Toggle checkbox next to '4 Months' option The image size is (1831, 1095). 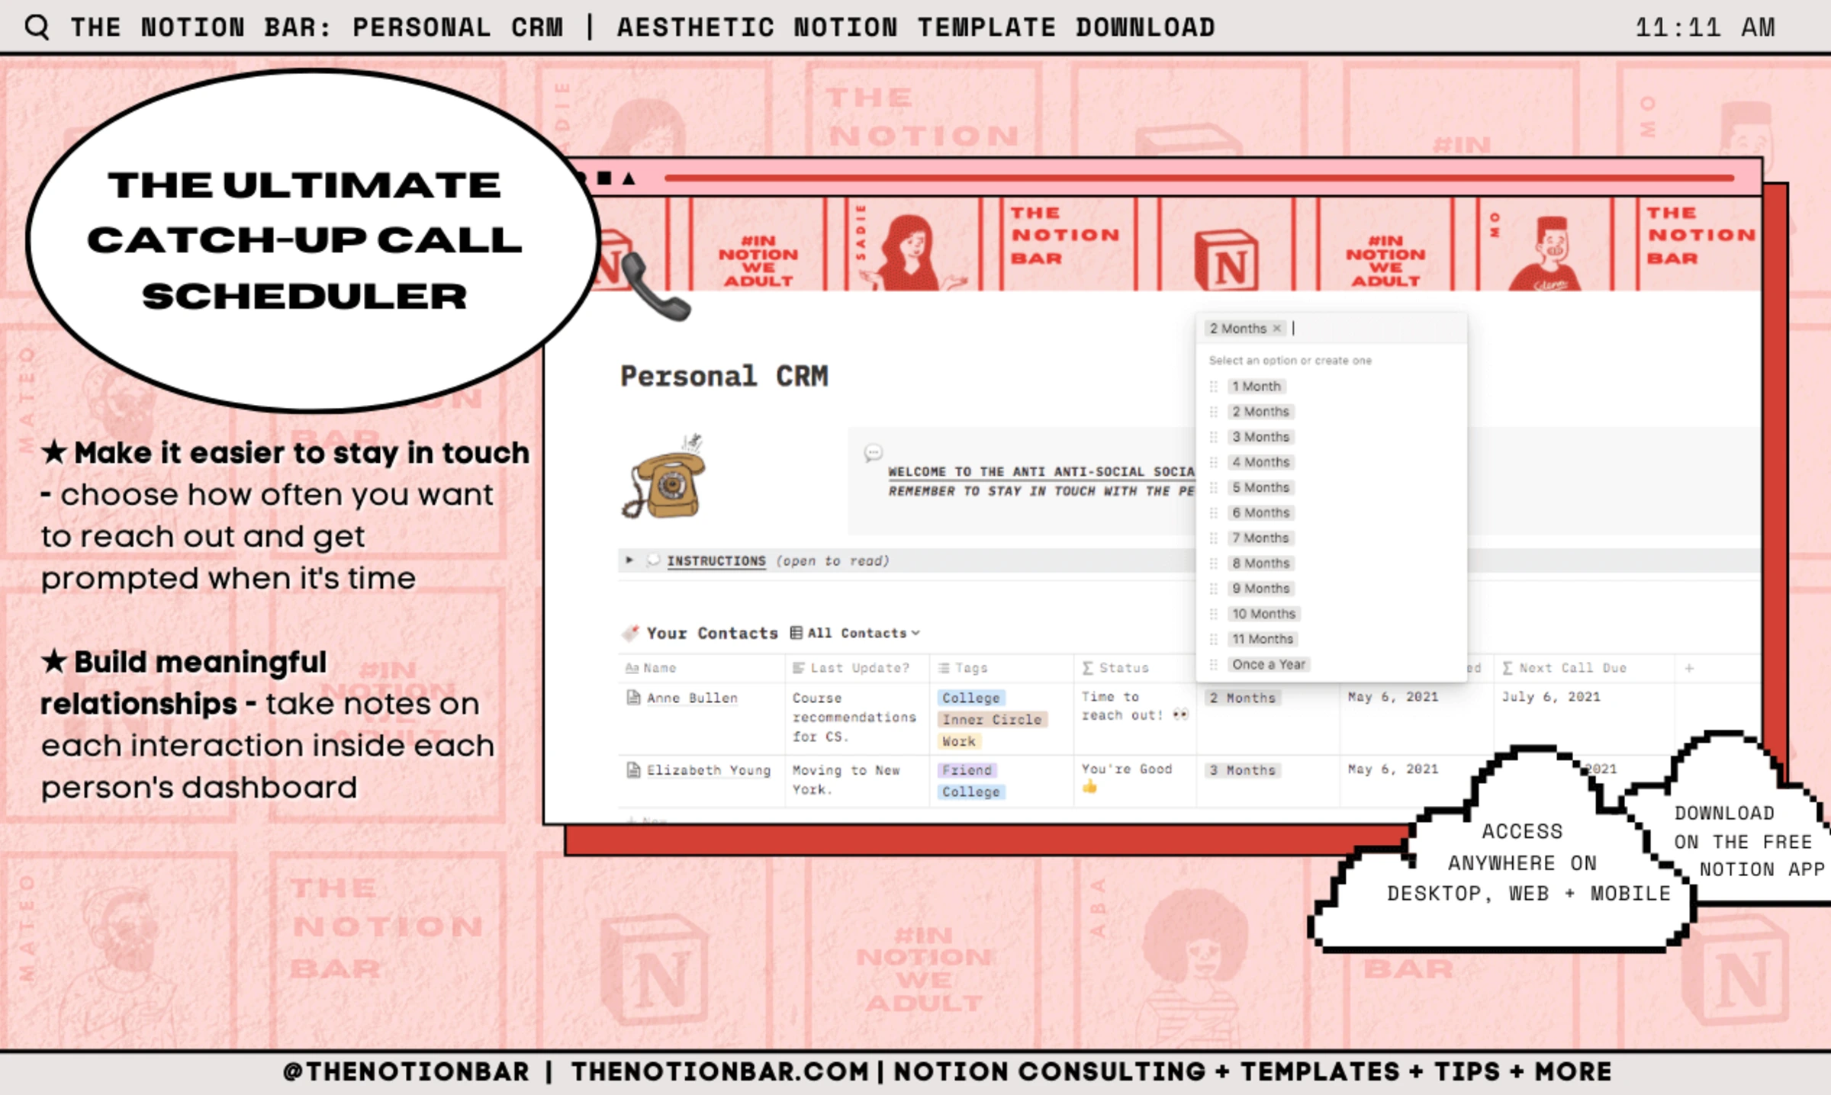(x=1212, y=463)
